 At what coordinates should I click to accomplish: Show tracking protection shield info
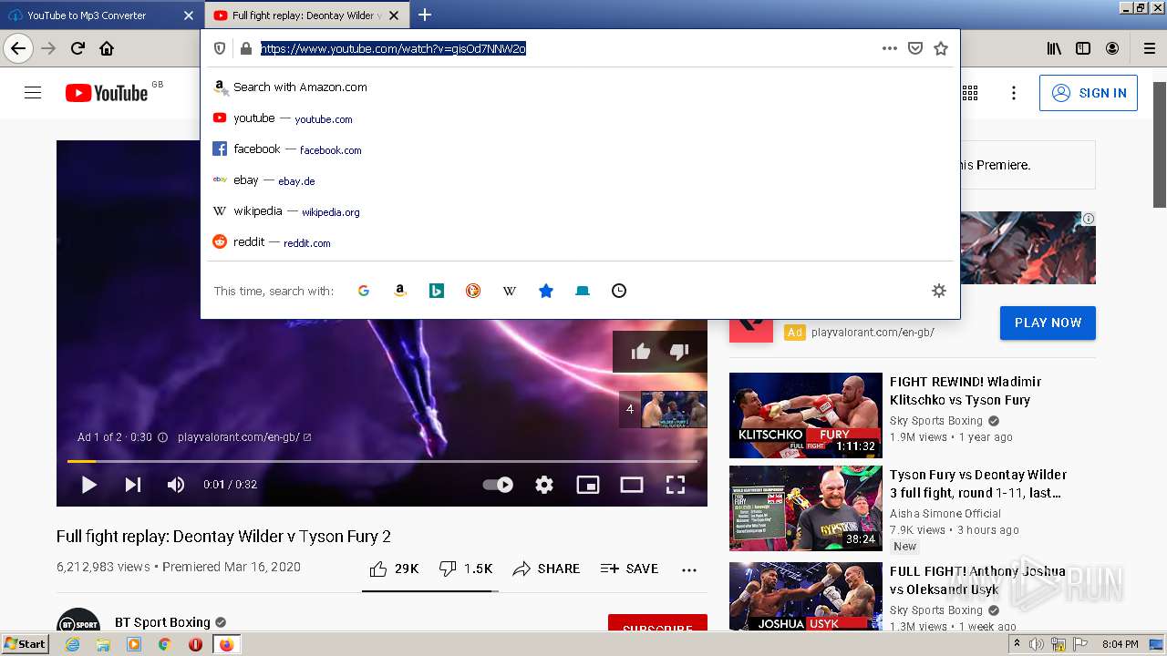[220, 48]
